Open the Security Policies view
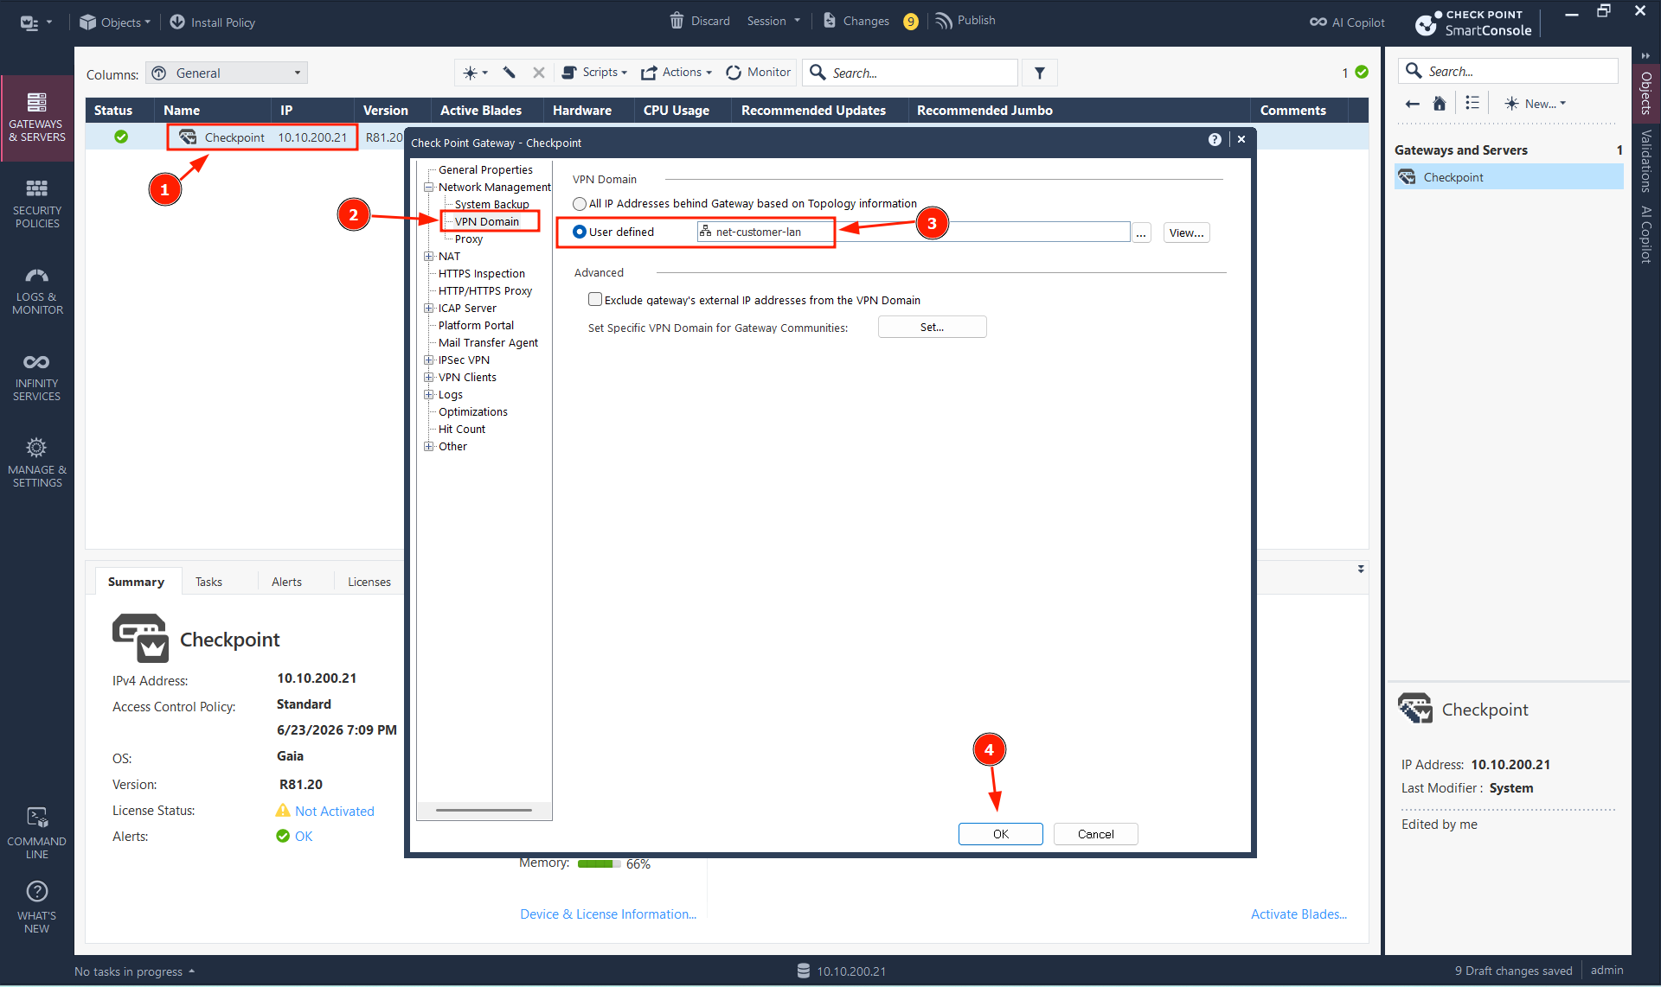 coord(36,204)
